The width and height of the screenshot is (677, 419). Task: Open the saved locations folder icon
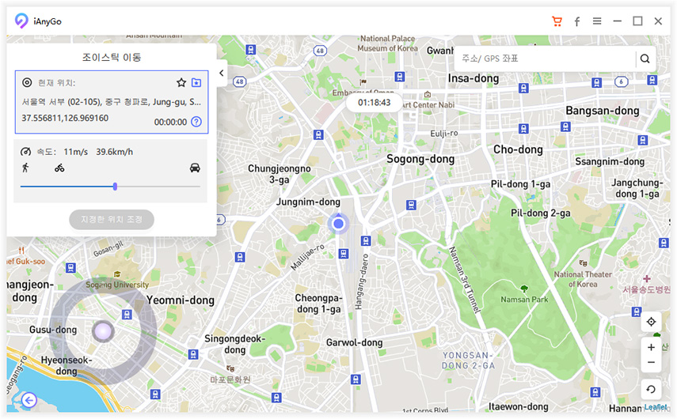click(196, 82)
